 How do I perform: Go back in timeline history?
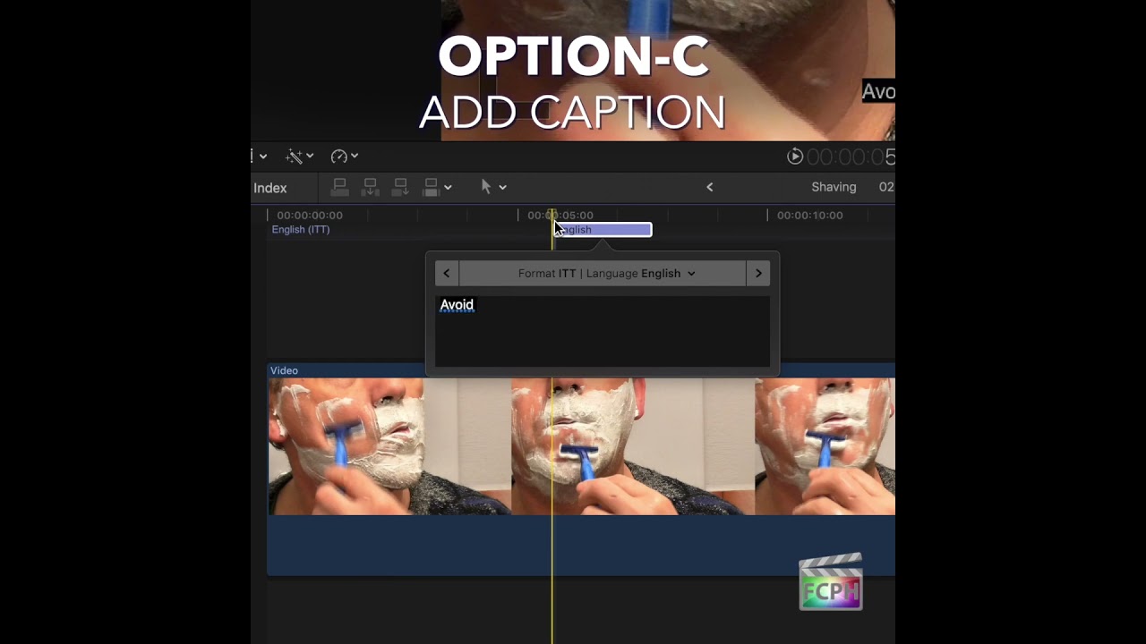[710, 187]
